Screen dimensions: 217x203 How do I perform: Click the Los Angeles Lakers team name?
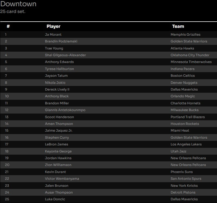click(x=186, y=144)
